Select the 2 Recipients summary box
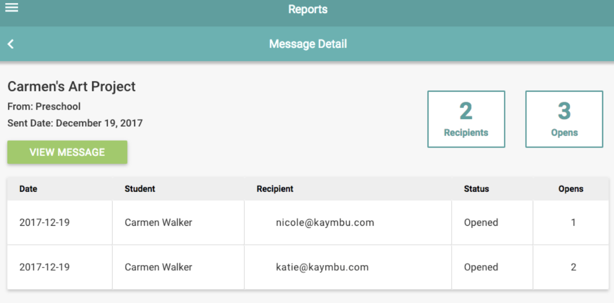 pos(466,119)
